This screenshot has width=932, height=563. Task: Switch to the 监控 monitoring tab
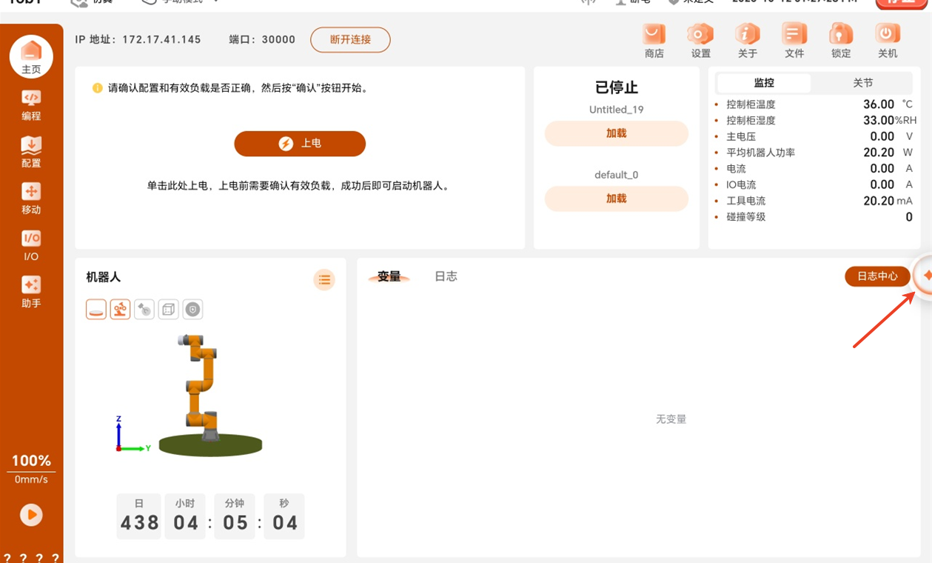[x=764, y=83]
